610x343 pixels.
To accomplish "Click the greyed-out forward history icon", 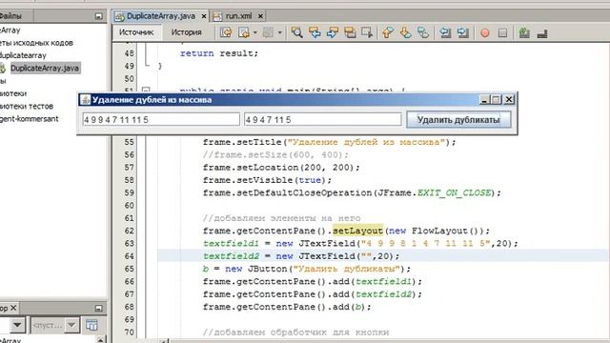I will [x=268, y=32].
